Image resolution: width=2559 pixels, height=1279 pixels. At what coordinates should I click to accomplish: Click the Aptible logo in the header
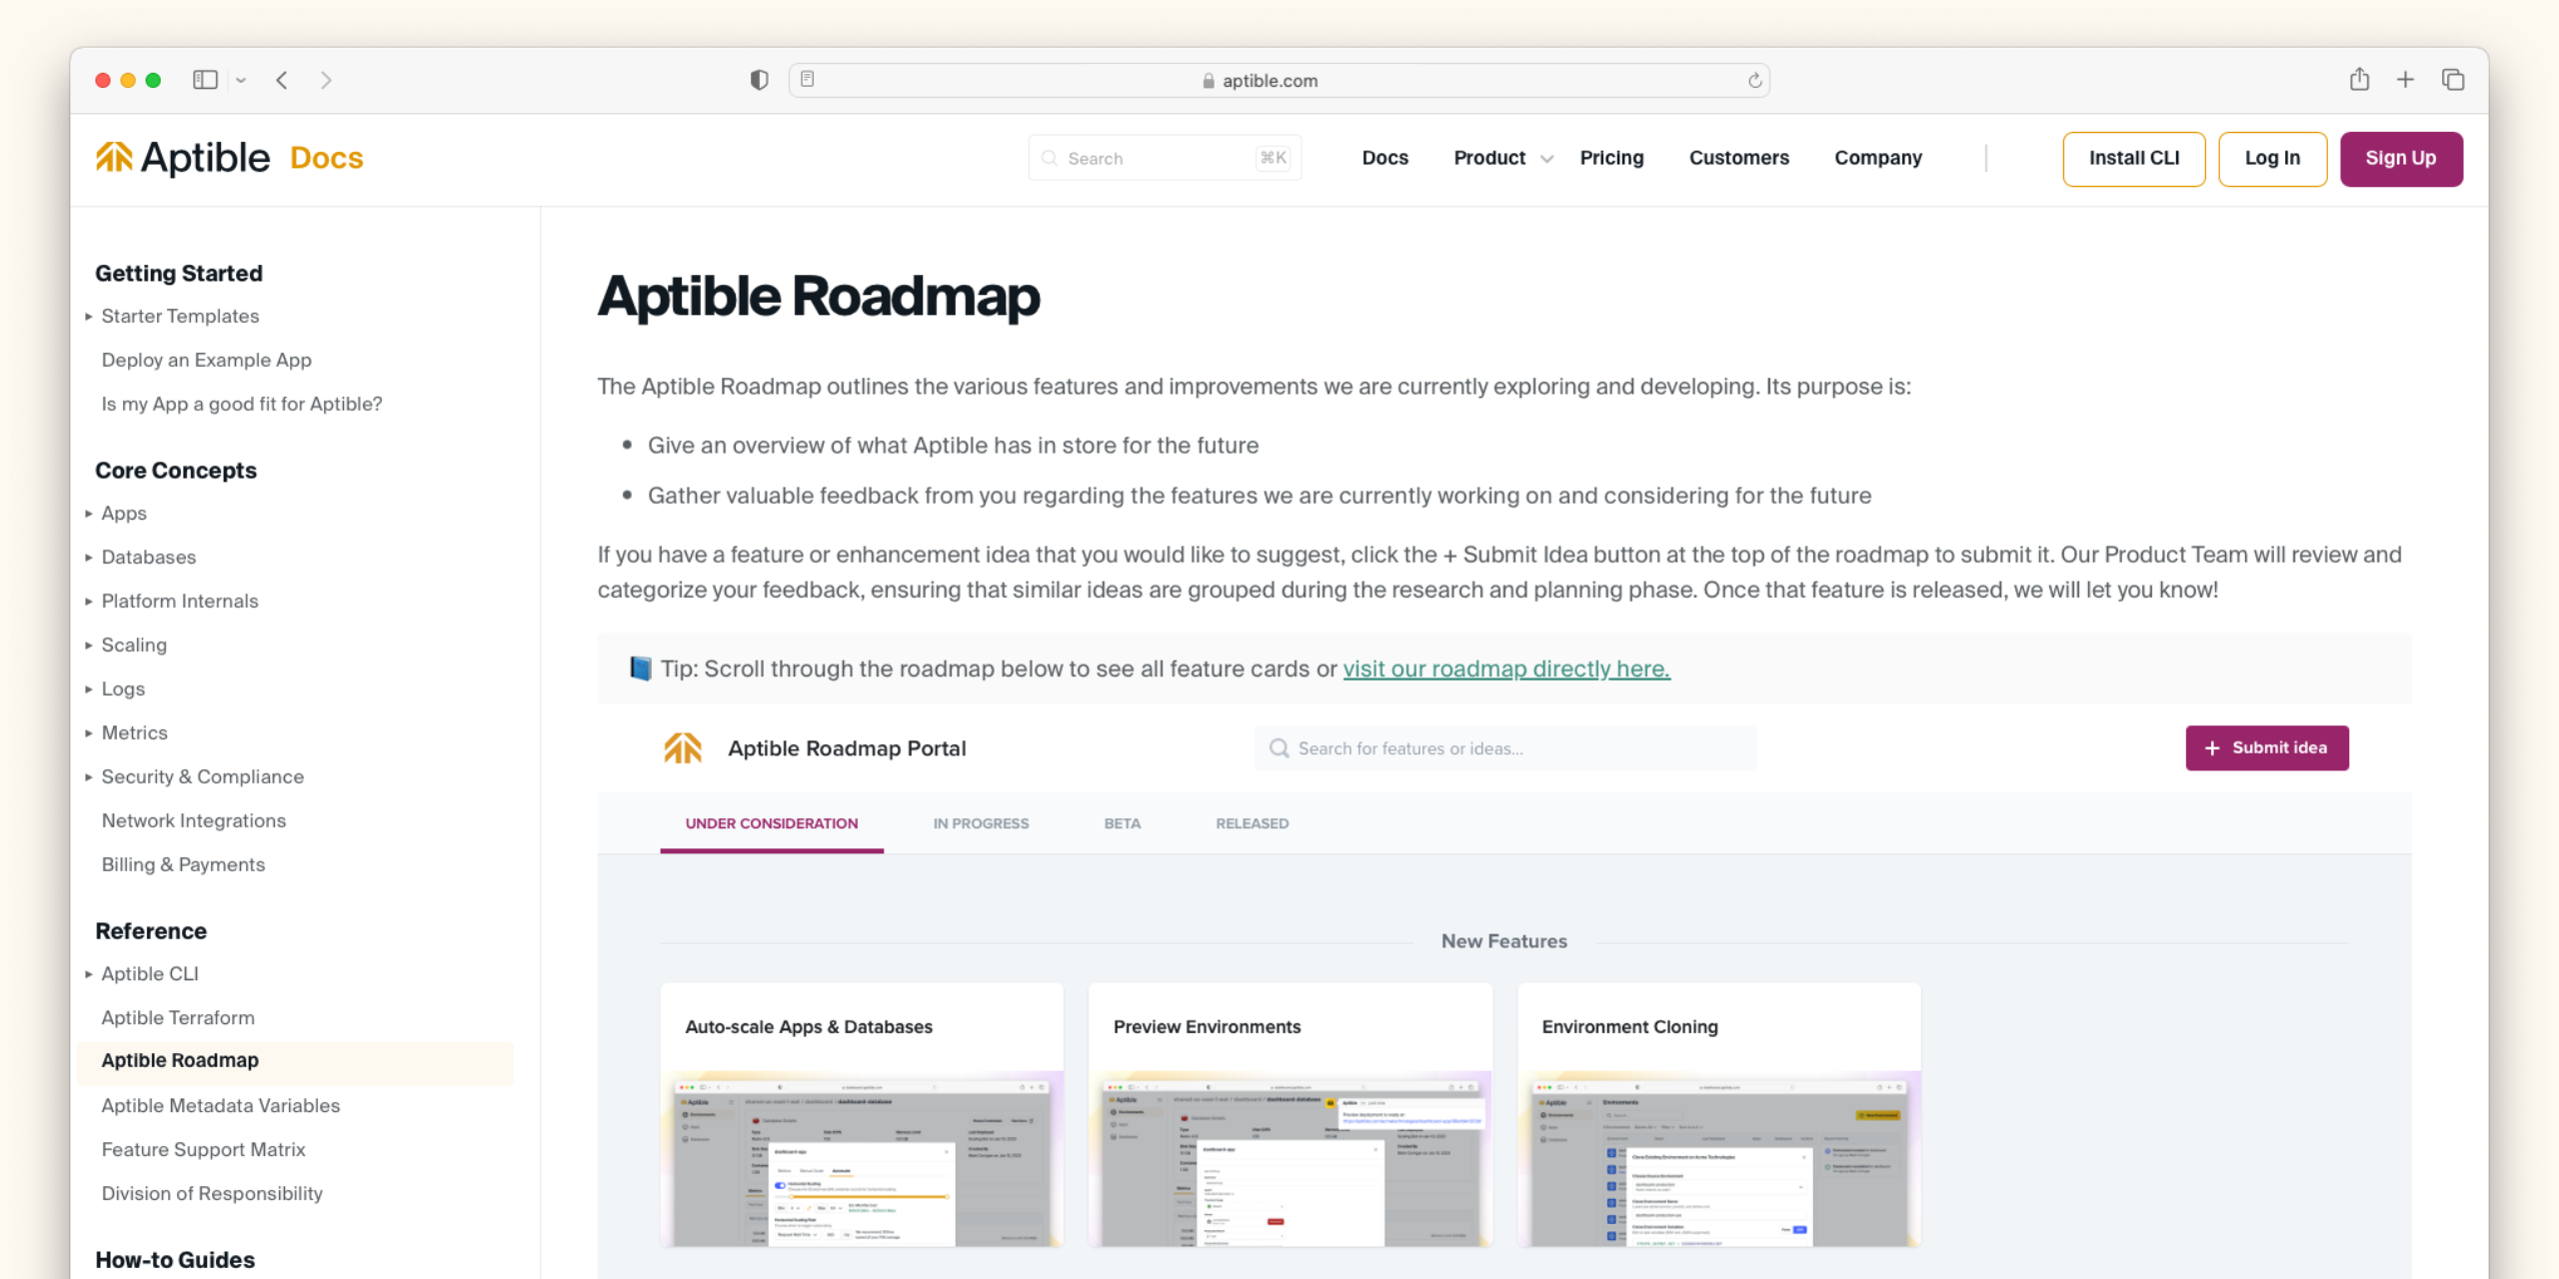183,158
